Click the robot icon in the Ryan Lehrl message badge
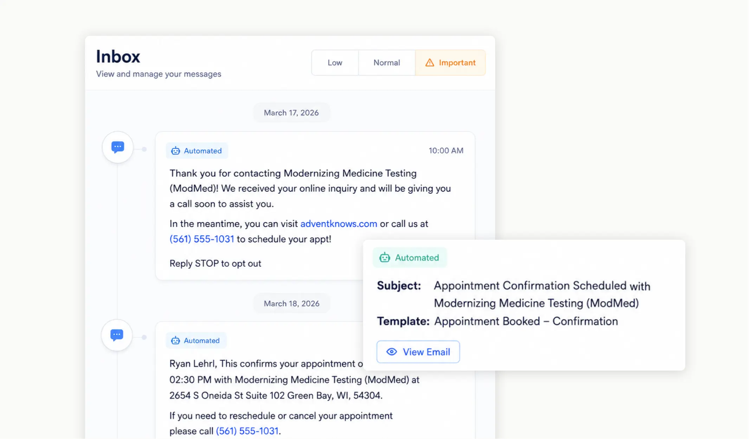The width and height of the screenshot is (749, 439). pyautogui.click(x=175, y=341)
